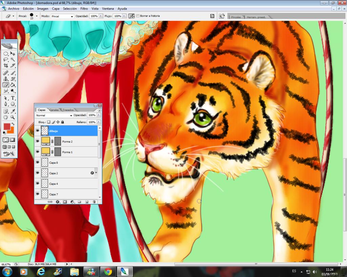
Task: Create a new layer group folder
Action: 79,202
